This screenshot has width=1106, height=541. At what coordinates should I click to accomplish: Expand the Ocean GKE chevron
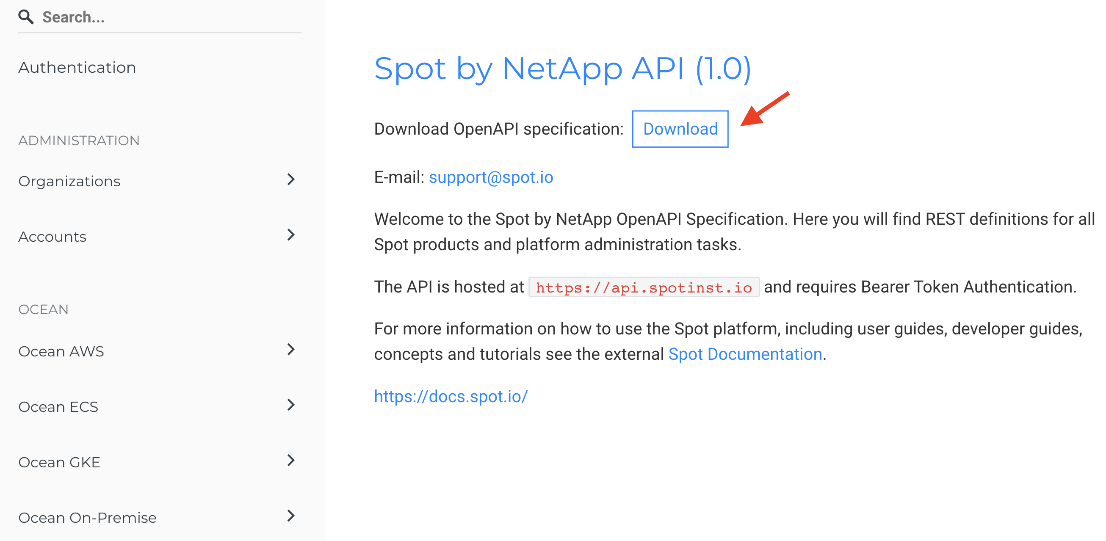click(x=291, y=460)
